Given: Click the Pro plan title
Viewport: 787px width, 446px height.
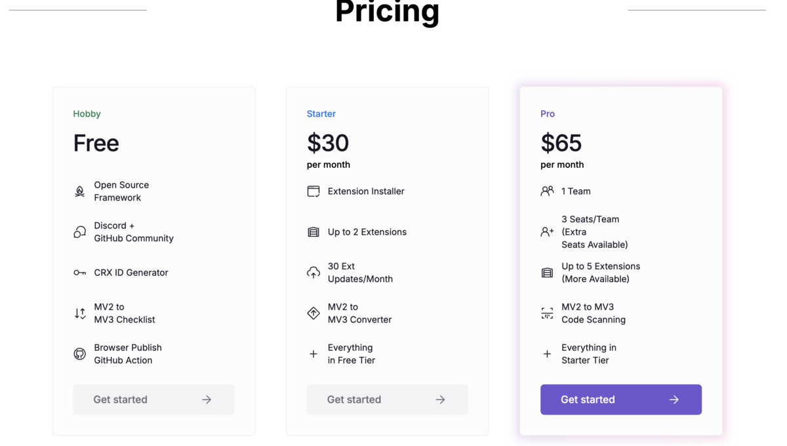Looking at the screenshot, I should coord(548,114).
